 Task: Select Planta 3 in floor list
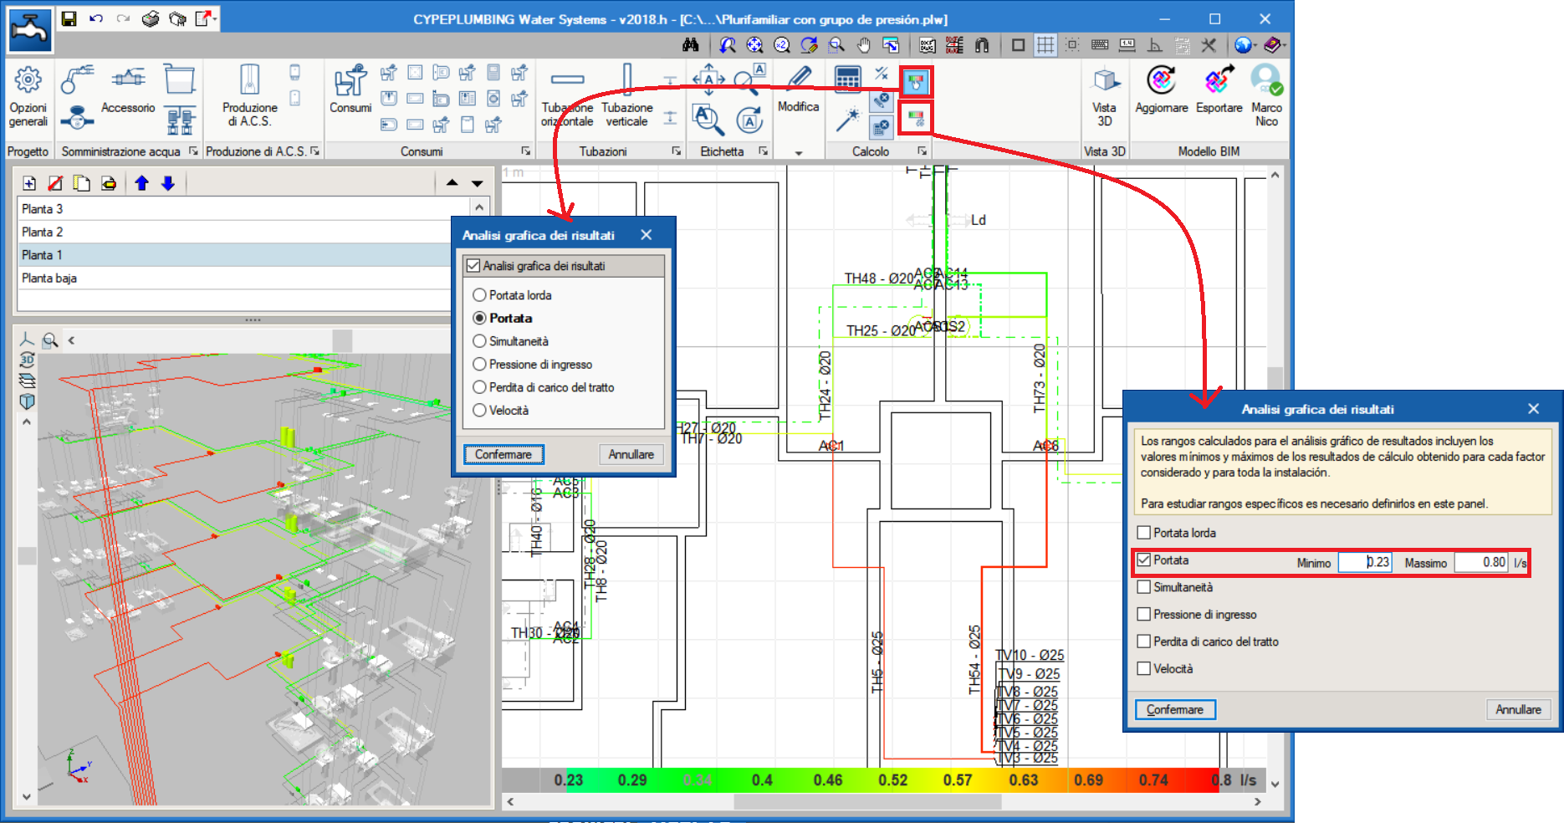(x=244, y=209)
